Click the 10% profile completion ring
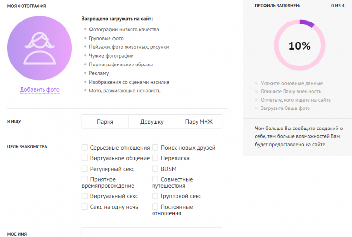352x237 pixels. 299,46
